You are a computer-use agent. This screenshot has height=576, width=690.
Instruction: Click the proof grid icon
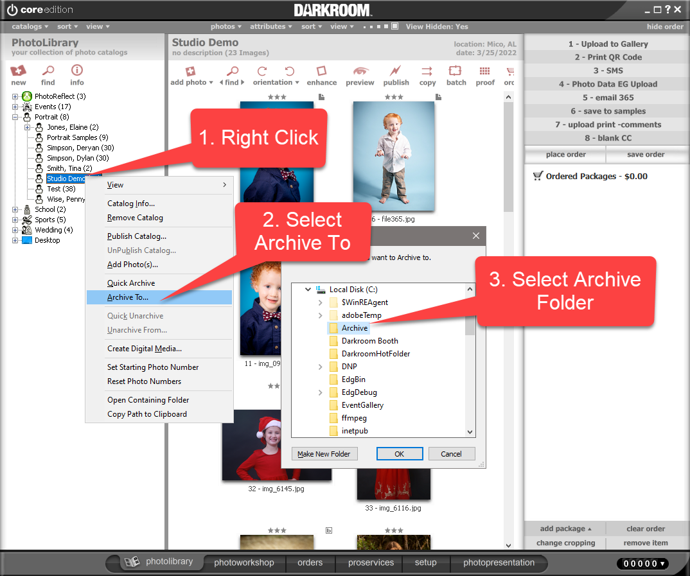point(484,71)
